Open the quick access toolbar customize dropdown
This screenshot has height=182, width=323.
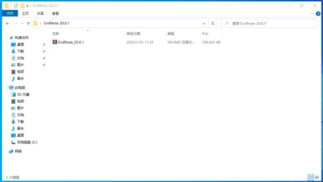(x=27, y=6)
